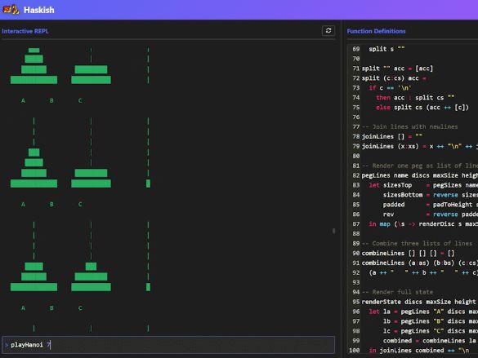478x358 pixels.
Task: Focus the playHanoi command input field
Action: point(168,345)
